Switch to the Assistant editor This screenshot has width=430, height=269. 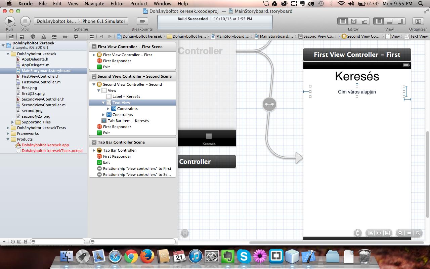tap(354, 21)
